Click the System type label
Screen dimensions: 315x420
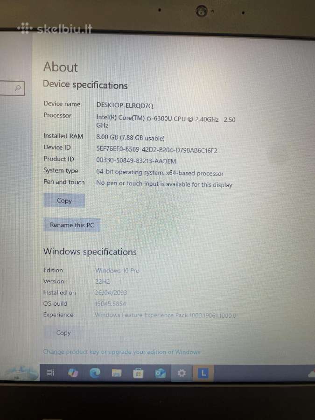click(61, 171)
